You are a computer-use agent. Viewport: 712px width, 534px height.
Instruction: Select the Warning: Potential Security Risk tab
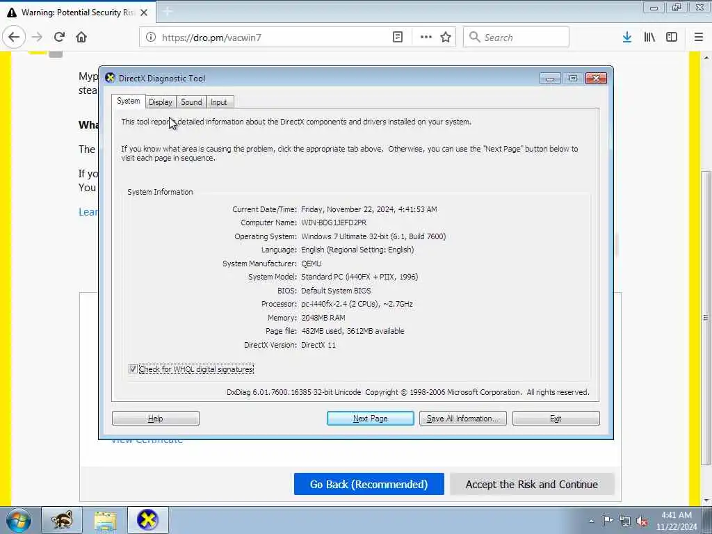coord(78,13)
